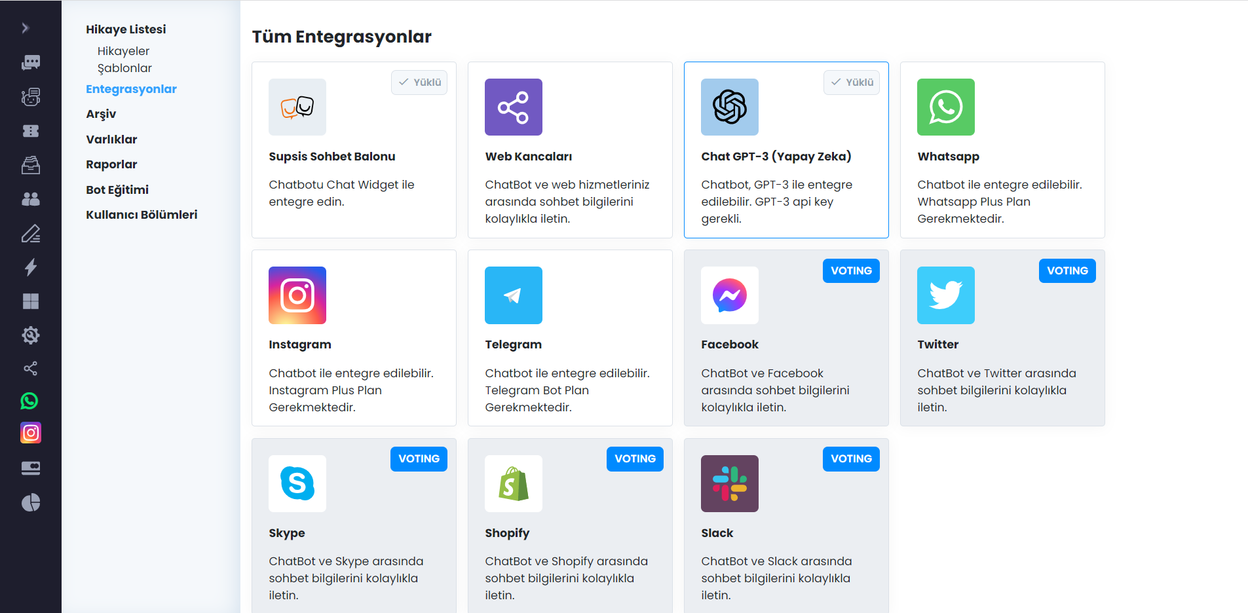Screen dimensions: 1248x613
Task: Open the Whatsapp card title
Action: click(x=949, y=157)
